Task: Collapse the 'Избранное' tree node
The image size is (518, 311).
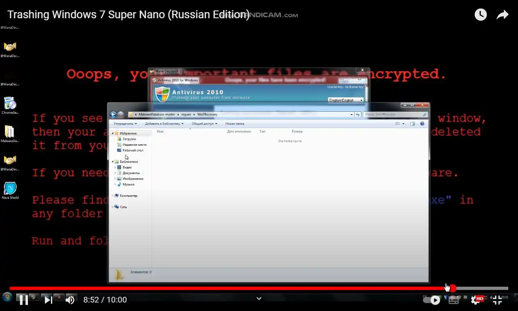Action: [113, 133]
